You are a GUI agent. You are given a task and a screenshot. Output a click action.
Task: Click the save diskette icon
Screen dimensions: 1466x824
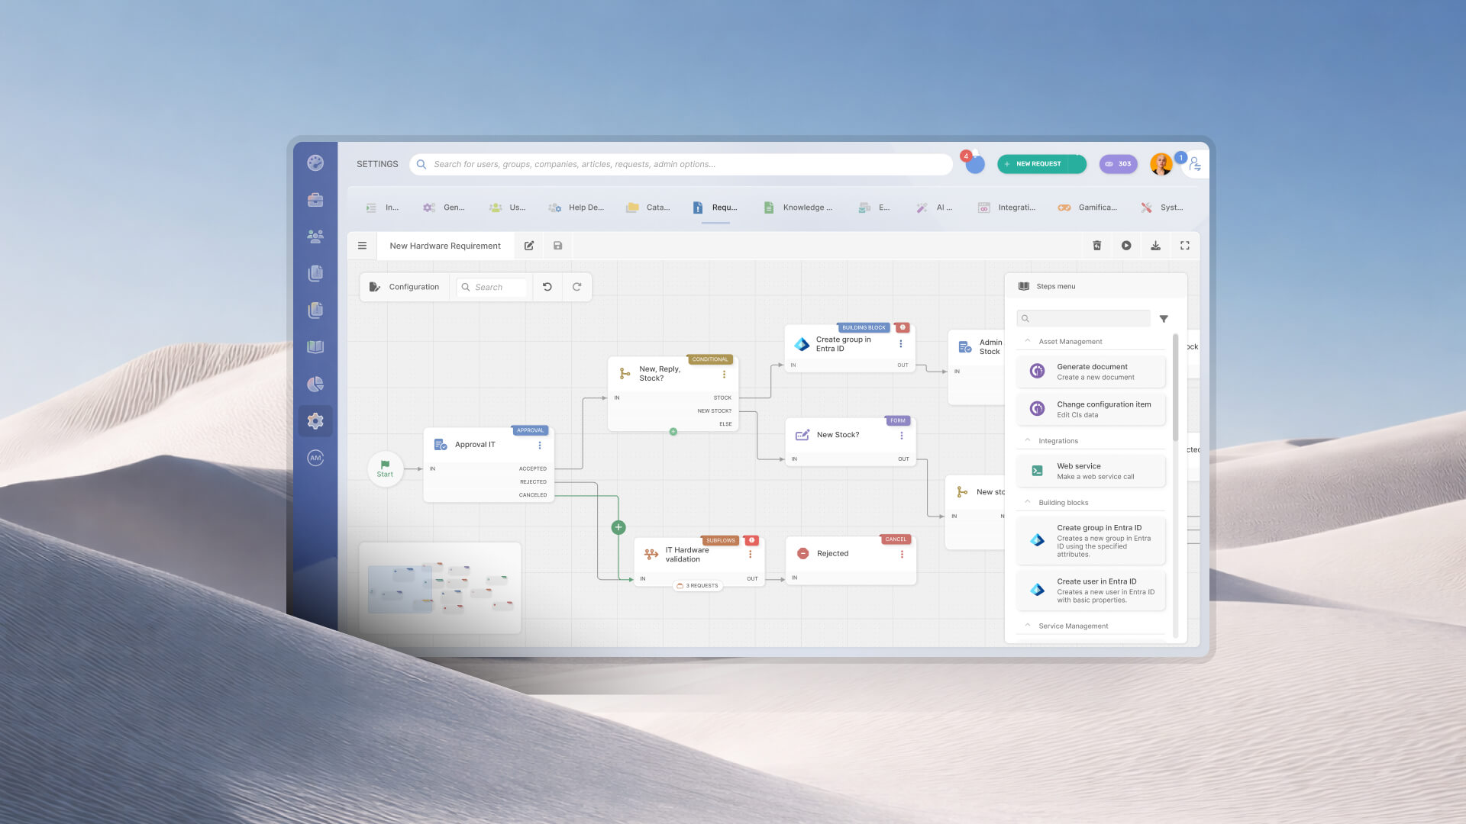[x=558, y=246]
